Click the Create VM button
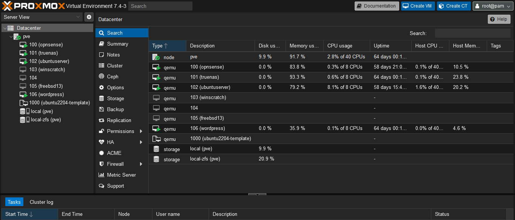The height and width of the screenshot is (220, 515). pos(418,6)
